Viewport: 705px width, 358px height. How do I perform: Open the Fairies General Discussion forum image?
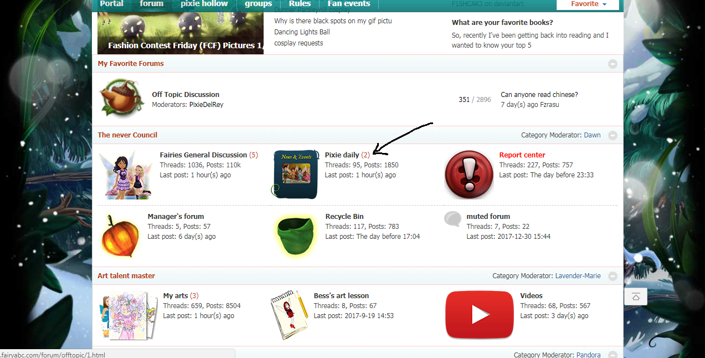click(125, 175)
